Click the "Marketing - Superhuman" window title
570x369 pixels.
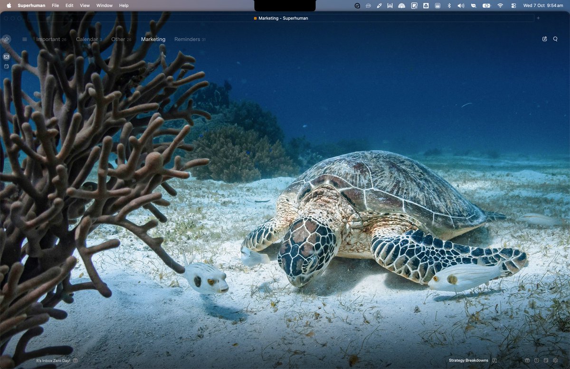283,18
